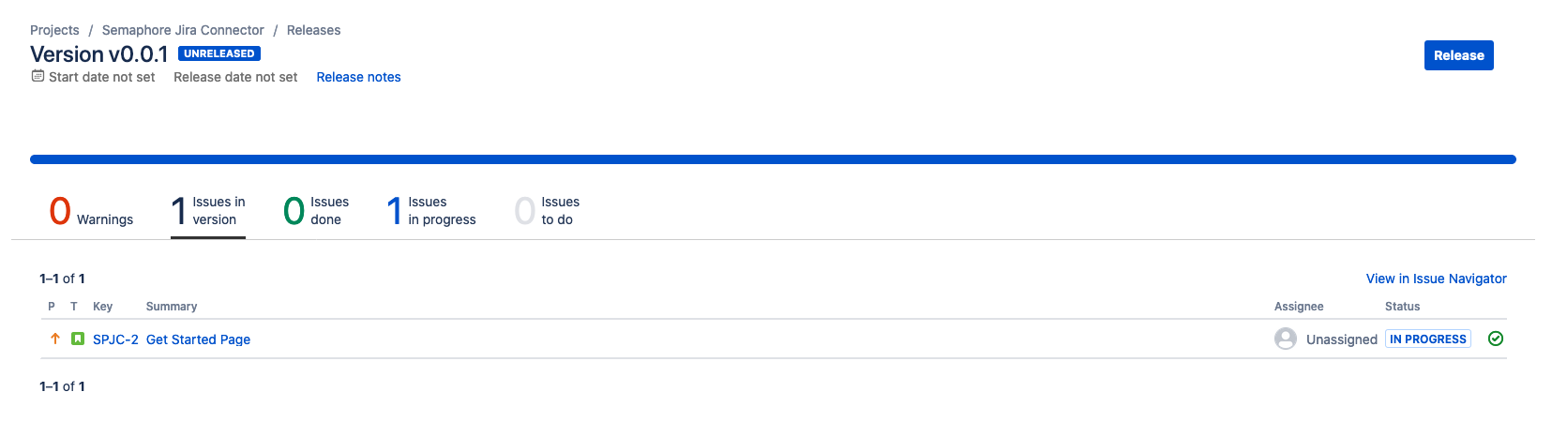Viewport: 1552px width, 422px height.
Task: Click the UNRELEASED status badge
Action: pos(219,53)
